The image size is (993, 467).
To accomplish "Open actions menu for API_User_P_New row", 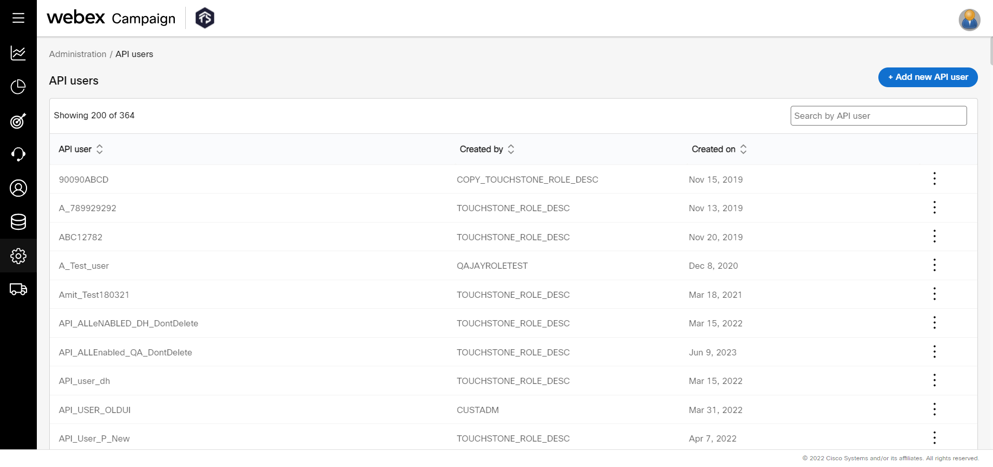I will (x=934, y=438).
